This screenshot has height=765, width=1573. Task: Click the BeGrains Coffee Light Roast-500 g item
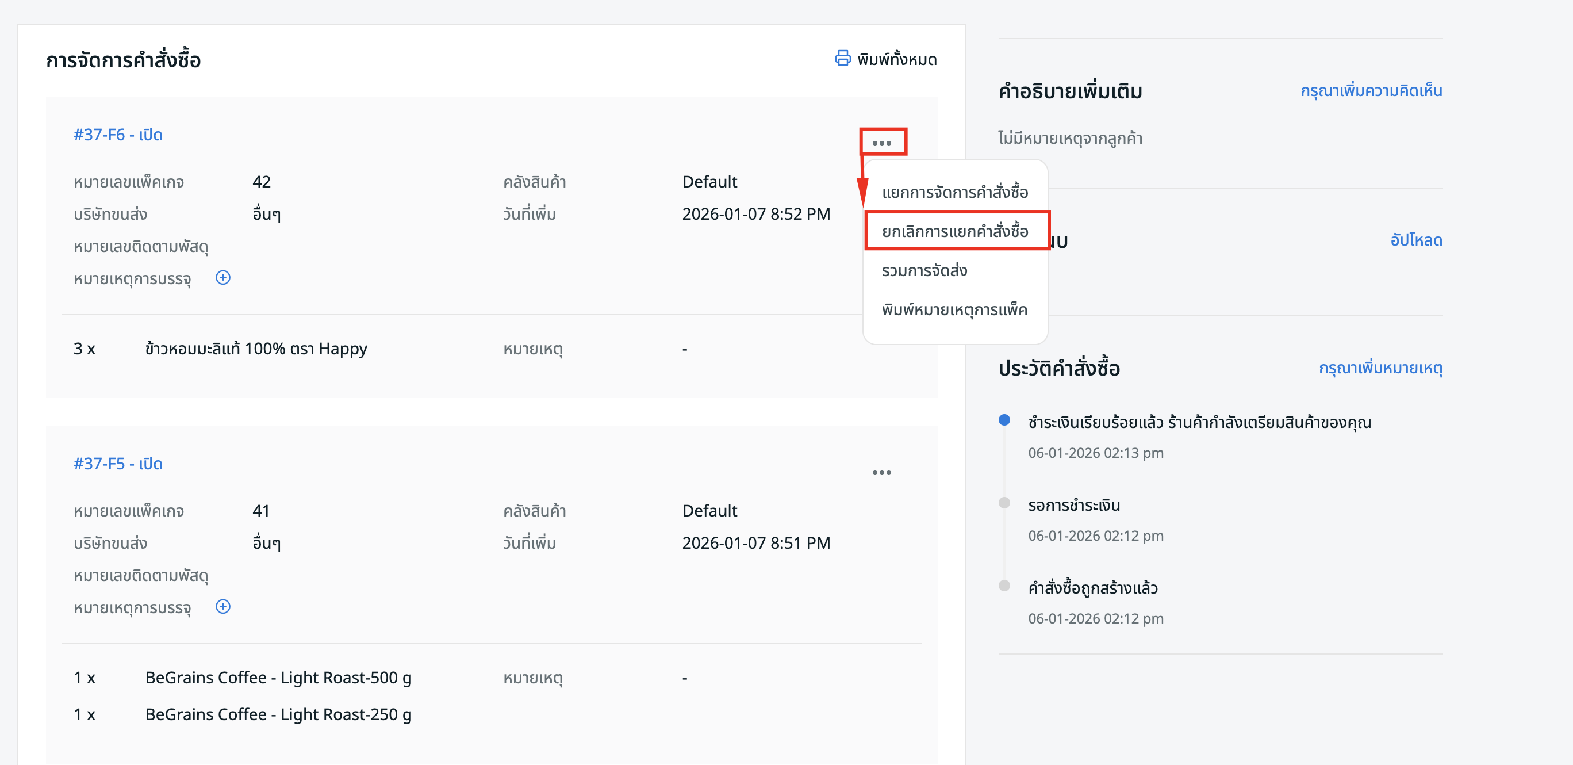tap(278, 678)
